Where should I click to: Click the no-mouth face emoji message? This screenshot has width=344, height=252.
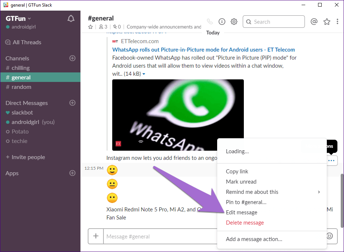112,198
